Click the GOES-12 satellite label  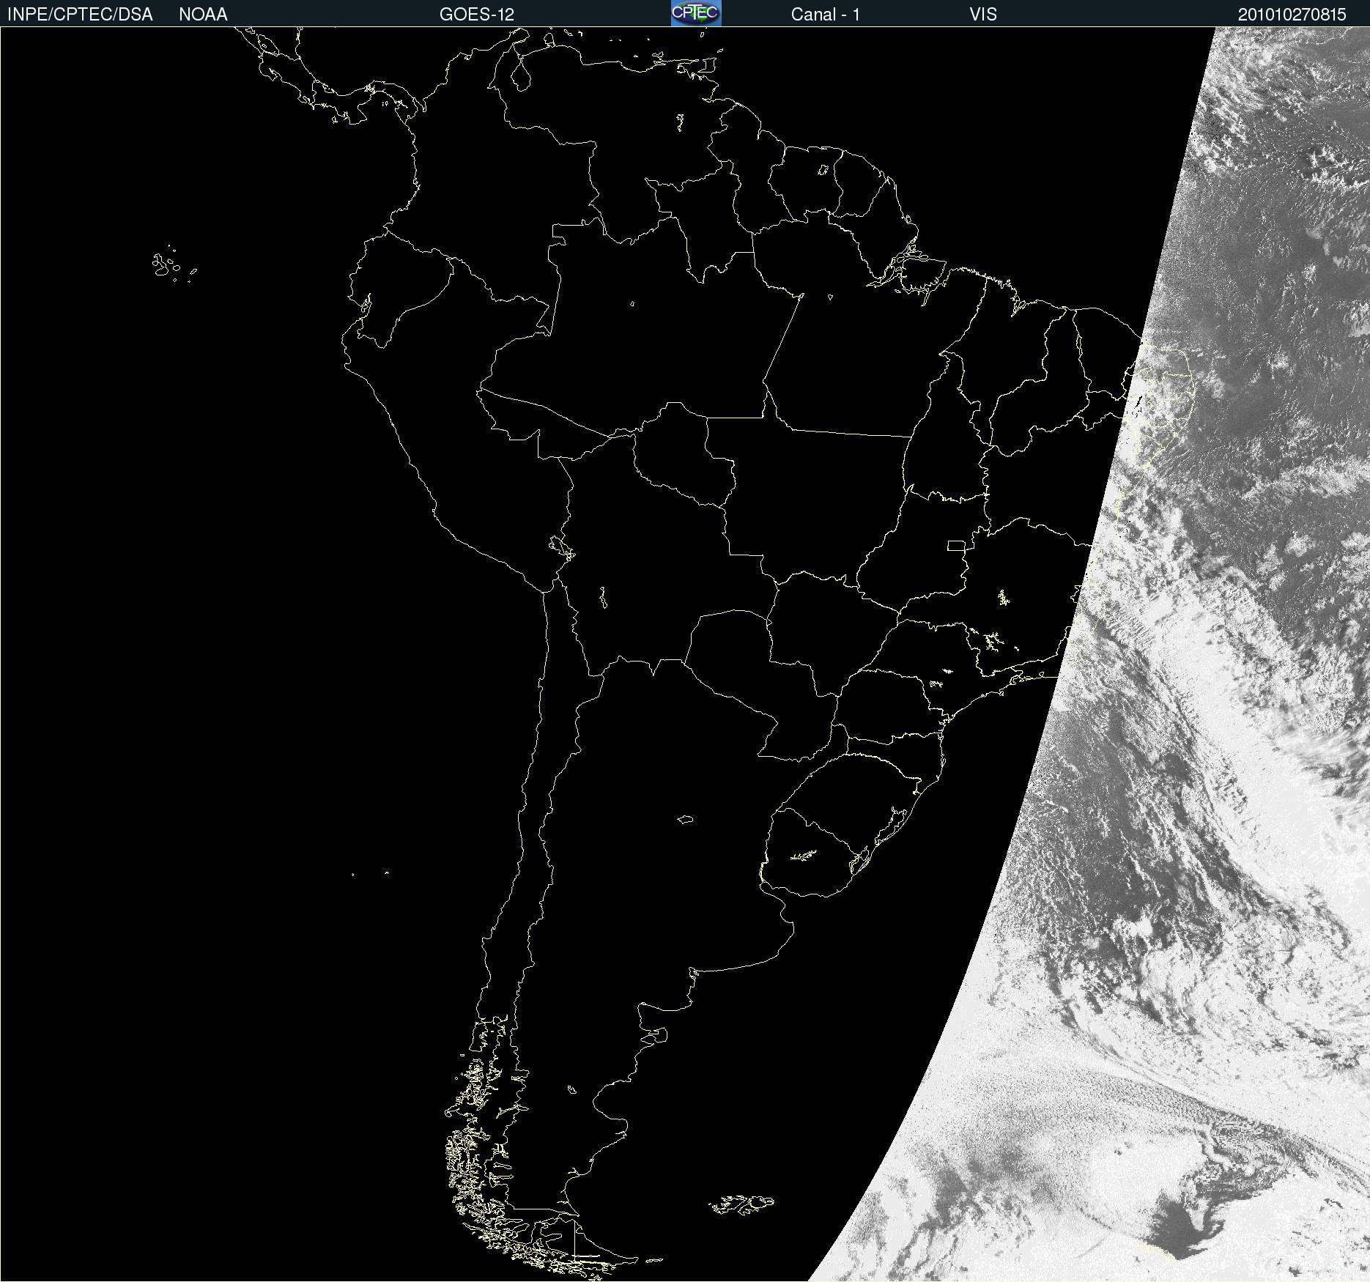point(477,15)
